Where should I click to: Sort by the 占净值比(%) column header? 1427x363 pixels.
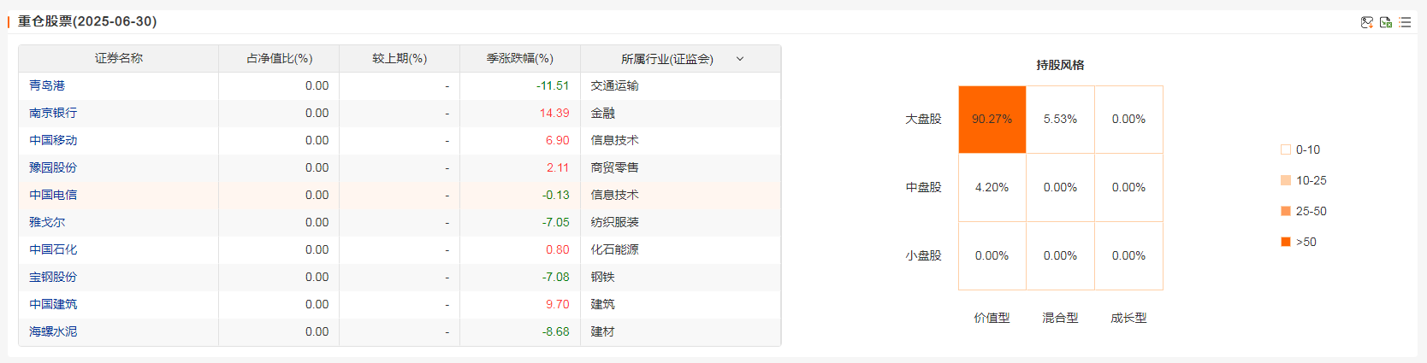(279, 58)
